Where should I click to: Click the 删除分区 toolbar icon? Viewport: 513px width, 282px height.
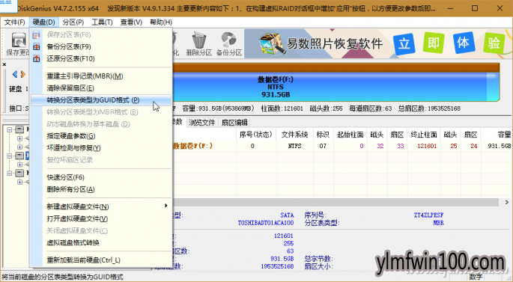(199, 44)
